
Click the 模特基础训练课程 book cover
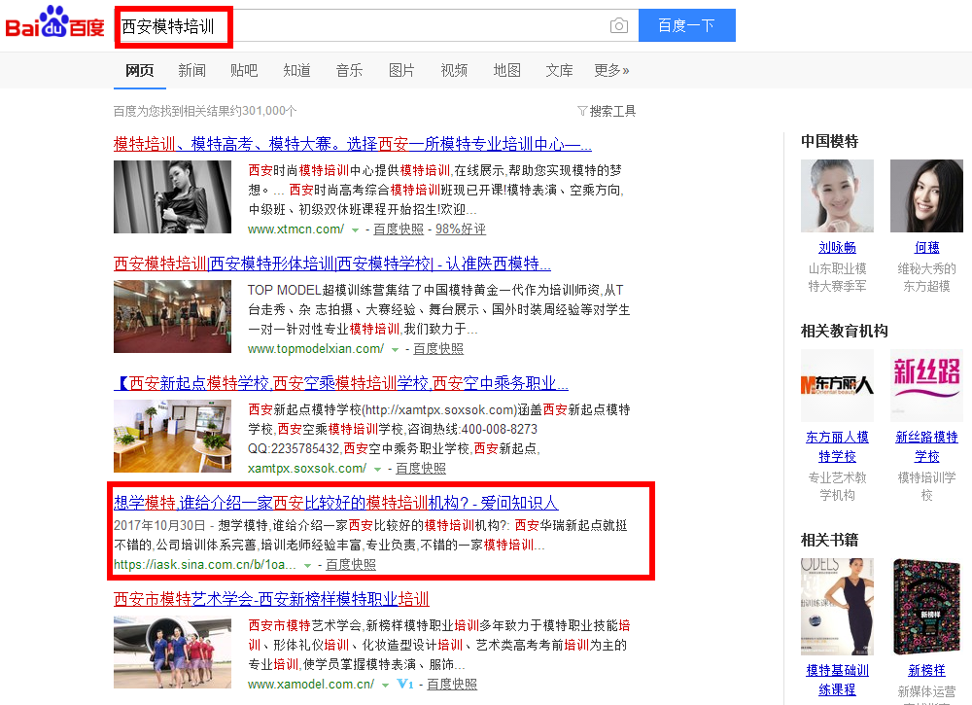click(x=837, y=607)
